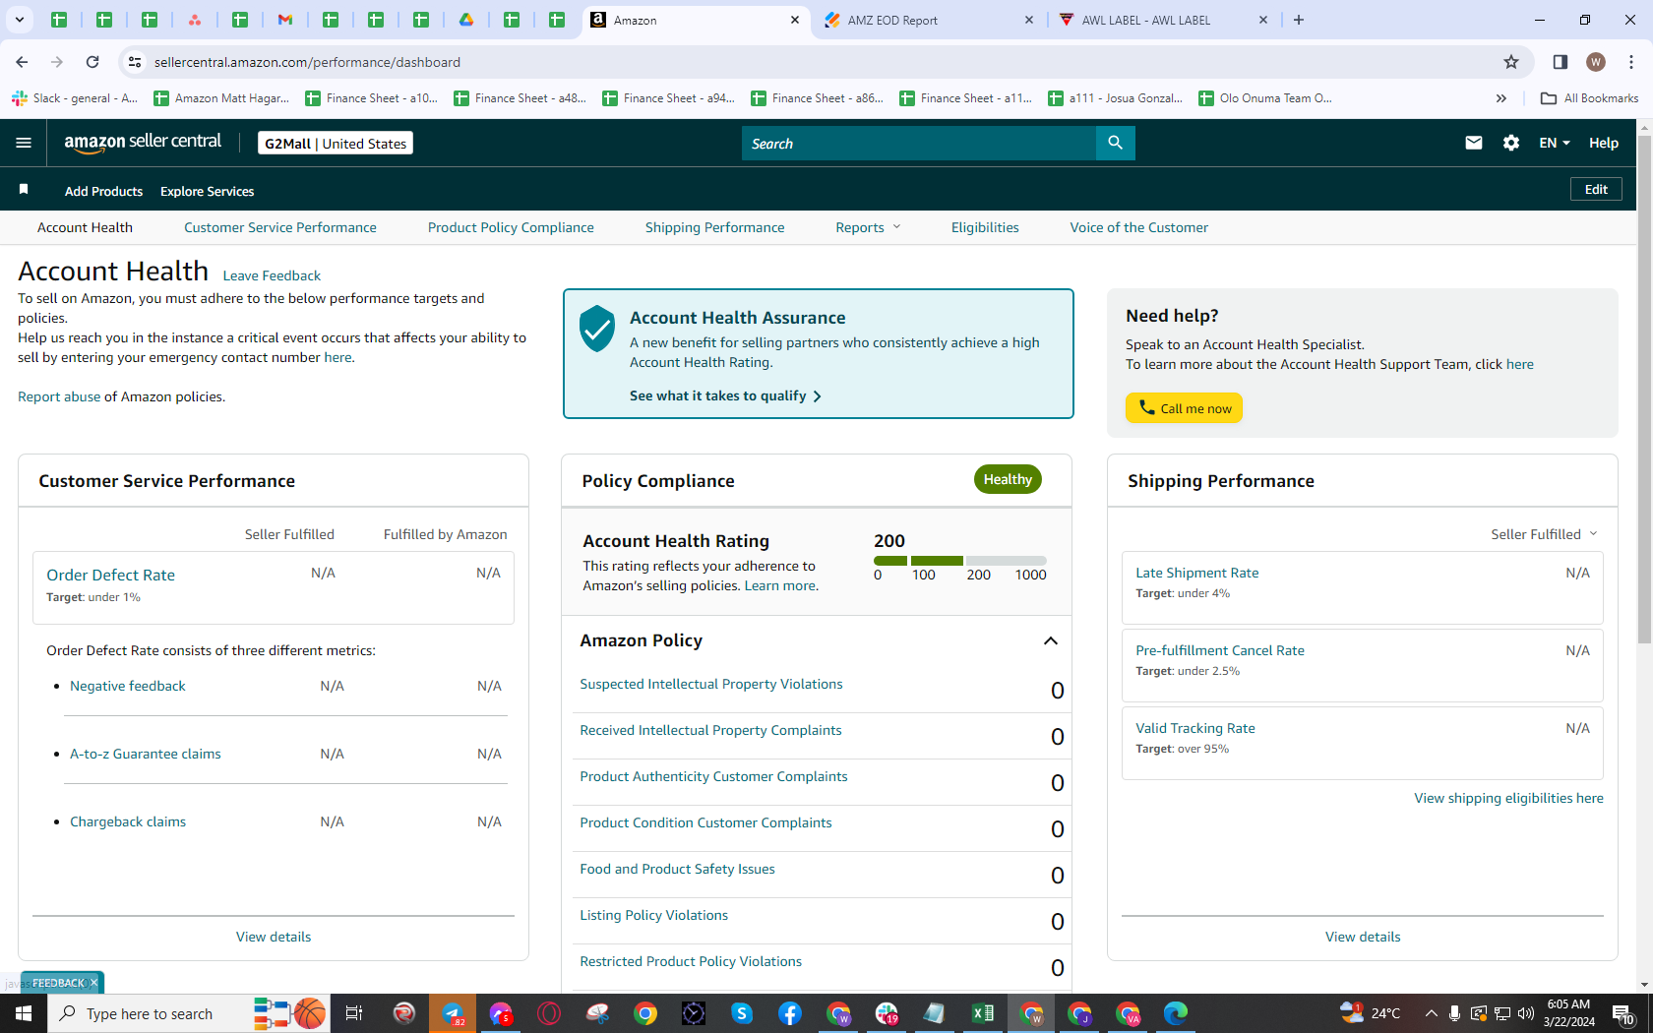View site information icon in address bar

coord(135,62)
